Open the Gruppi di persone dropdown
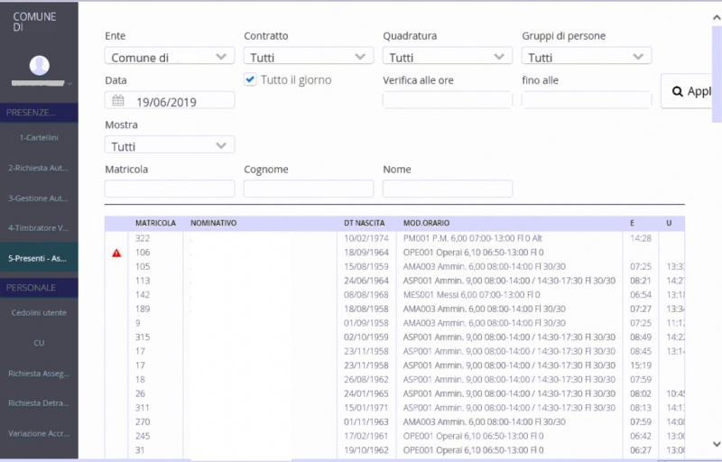The width and height of the screenshot is (722, 462). click(x=587, y=57)
